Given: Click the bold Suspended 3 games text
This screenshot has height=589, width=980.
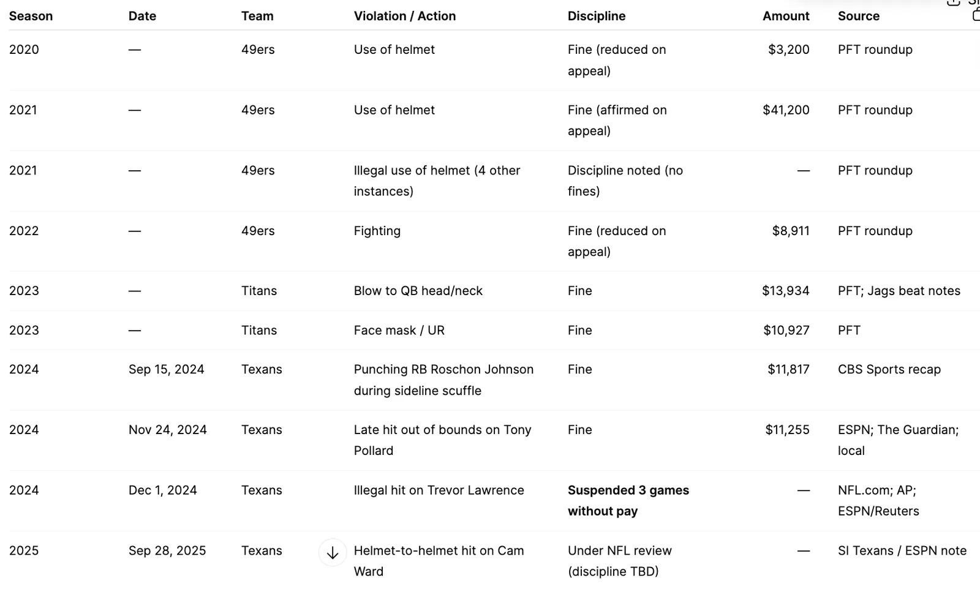Looking at the screenshot, I should (x=628, y=490).
